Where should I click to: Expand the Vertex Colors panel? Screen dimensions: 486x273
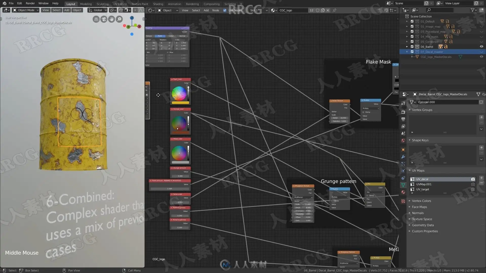(421, 201)
